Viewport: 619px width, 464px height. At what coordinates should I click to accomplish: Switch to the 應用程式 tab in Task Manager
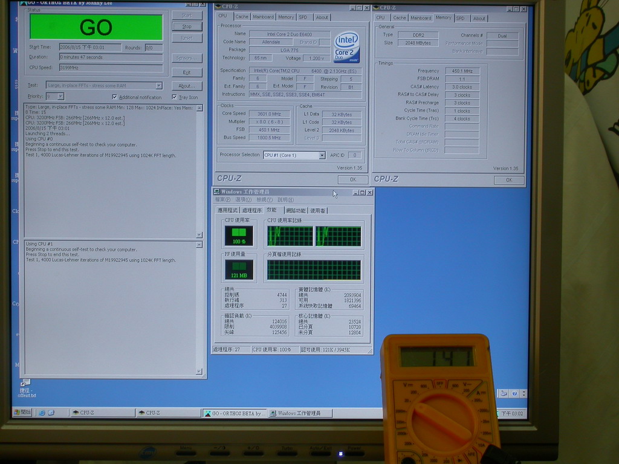click(228, 210)
